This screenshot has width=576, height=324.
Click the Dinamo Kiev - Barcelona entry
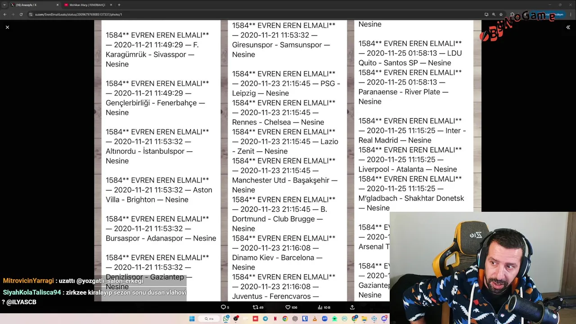284,253
